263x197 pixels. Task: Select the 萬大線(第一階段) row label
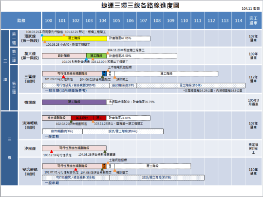(30, 56)
